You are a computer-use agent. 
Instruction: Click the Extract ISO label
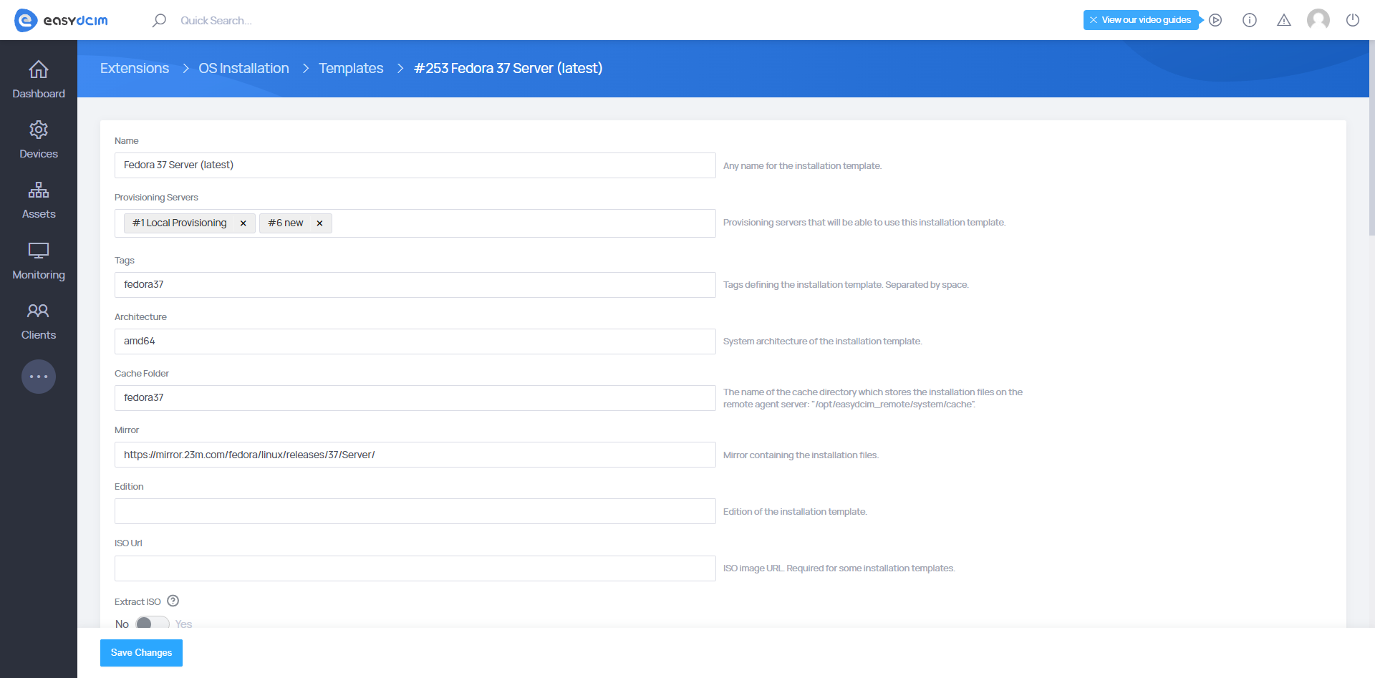coord(137,602)
